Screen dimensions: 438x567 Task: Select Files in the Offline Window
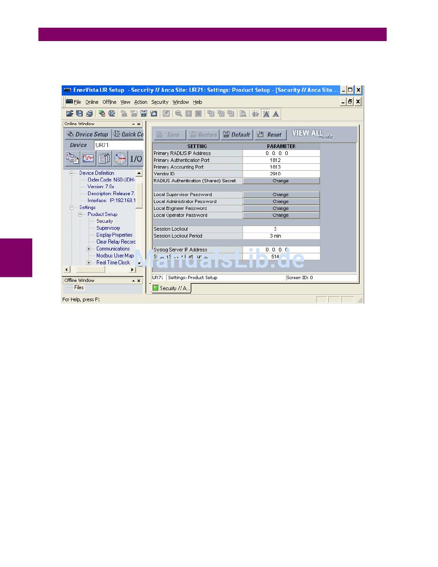point(79,287)
